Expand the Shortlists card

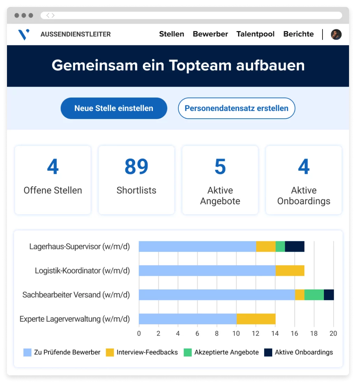136,180
